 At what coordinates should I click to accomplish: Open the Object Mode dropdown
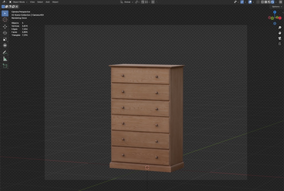18,2
